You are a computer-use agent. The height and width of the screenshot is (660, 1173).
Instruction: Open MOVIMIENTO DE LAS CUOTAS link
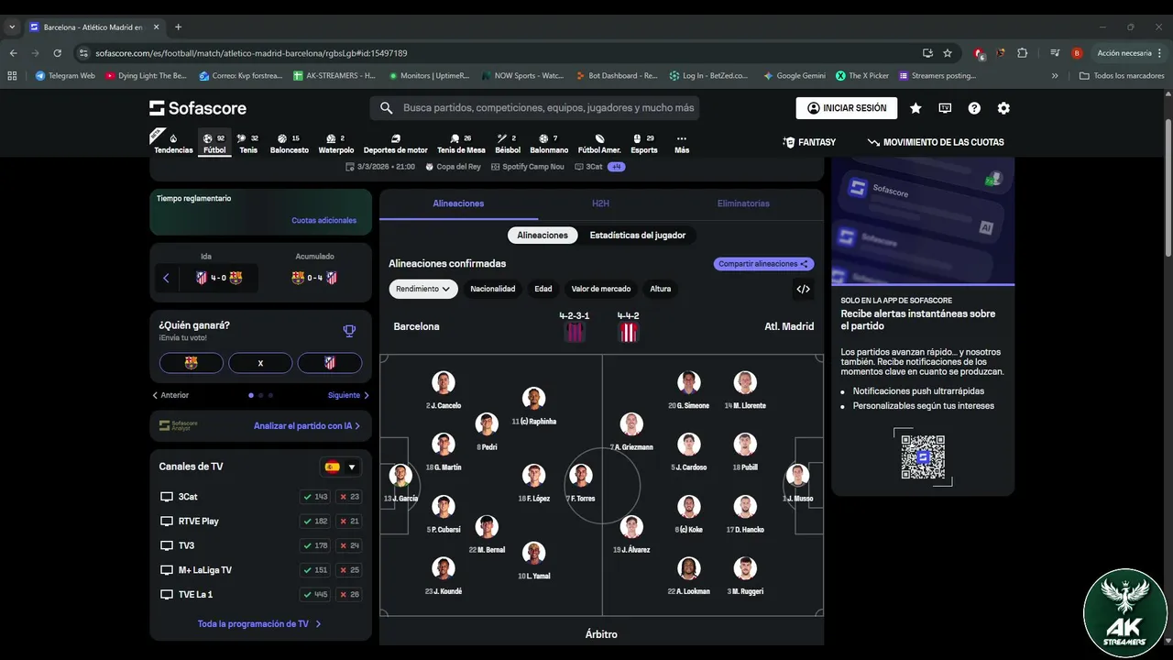pos(936,142)
